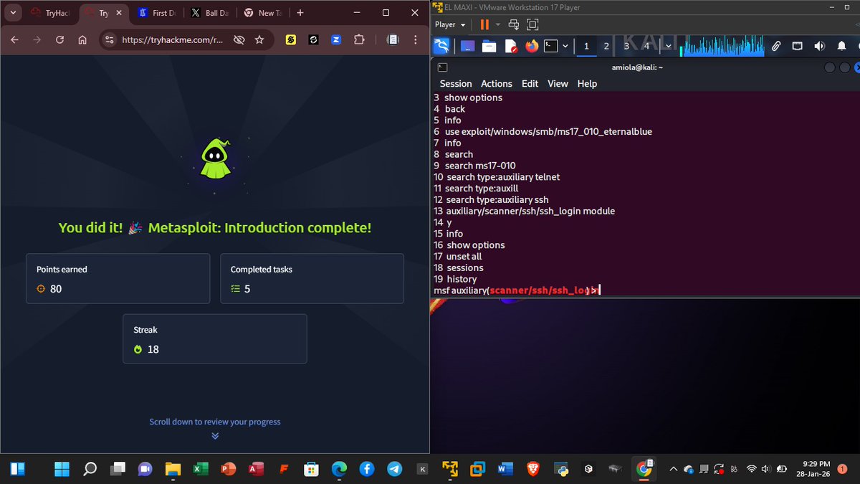Show hidden icons chevron in system tray
Image resolution: width=860 pixels, height=484 pixels.
673,469
